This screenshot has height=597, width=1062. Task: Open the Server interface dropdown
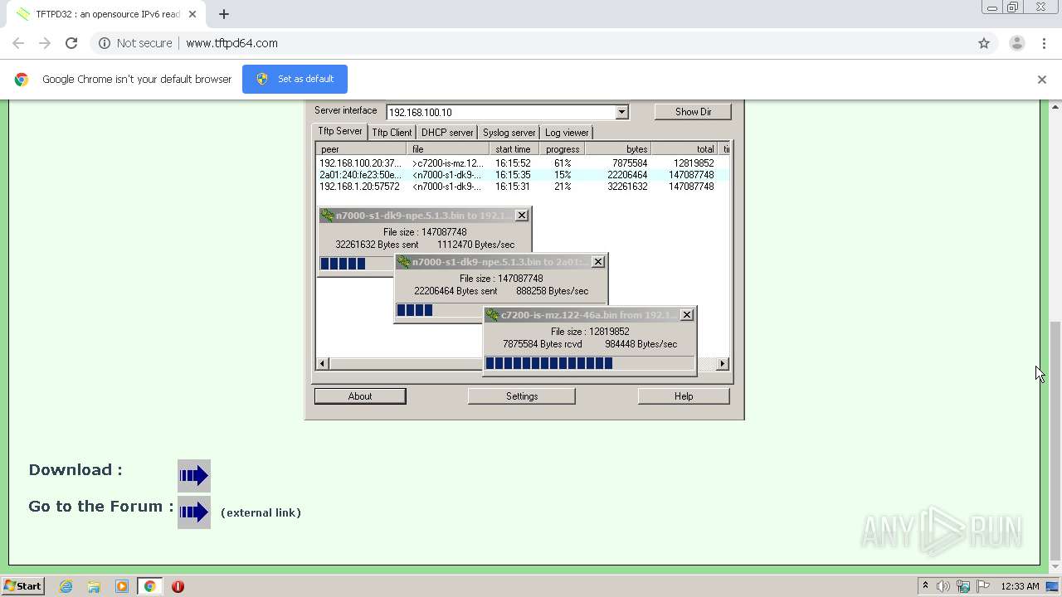point(621,112)
